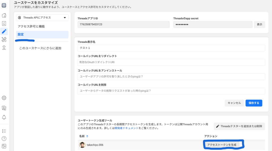
Task: Select アクセス許可と機能 menu item
Action: 31,27
